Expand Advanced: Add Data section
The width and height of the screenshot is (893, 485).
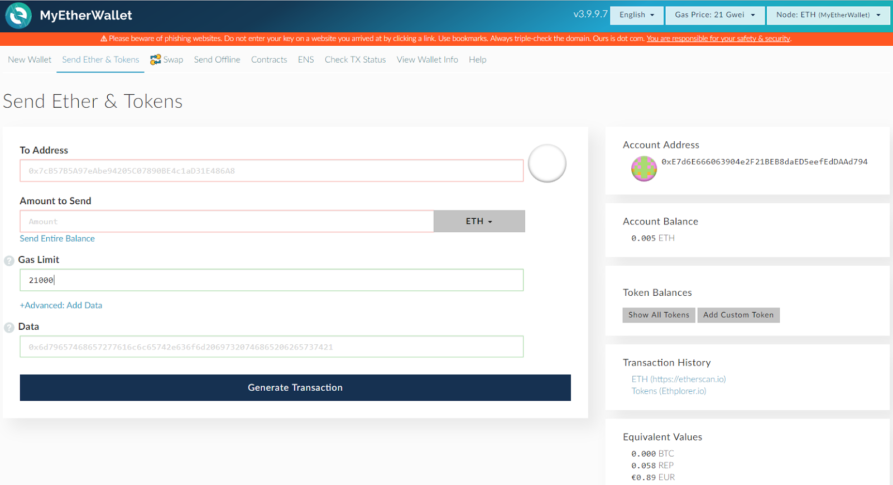coord(61,305)
